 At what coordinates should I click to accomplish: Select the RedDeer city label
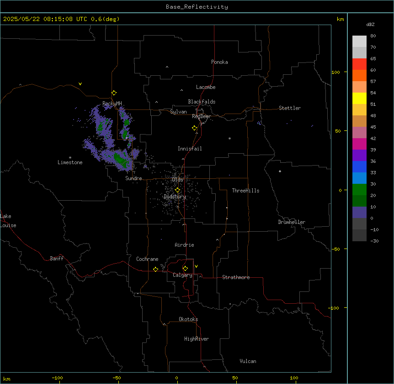[201, 116]
